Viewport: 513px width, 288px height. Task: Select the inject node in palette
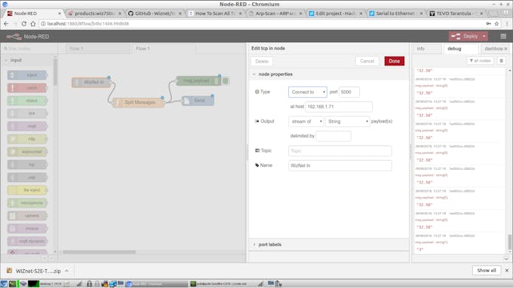27,75
